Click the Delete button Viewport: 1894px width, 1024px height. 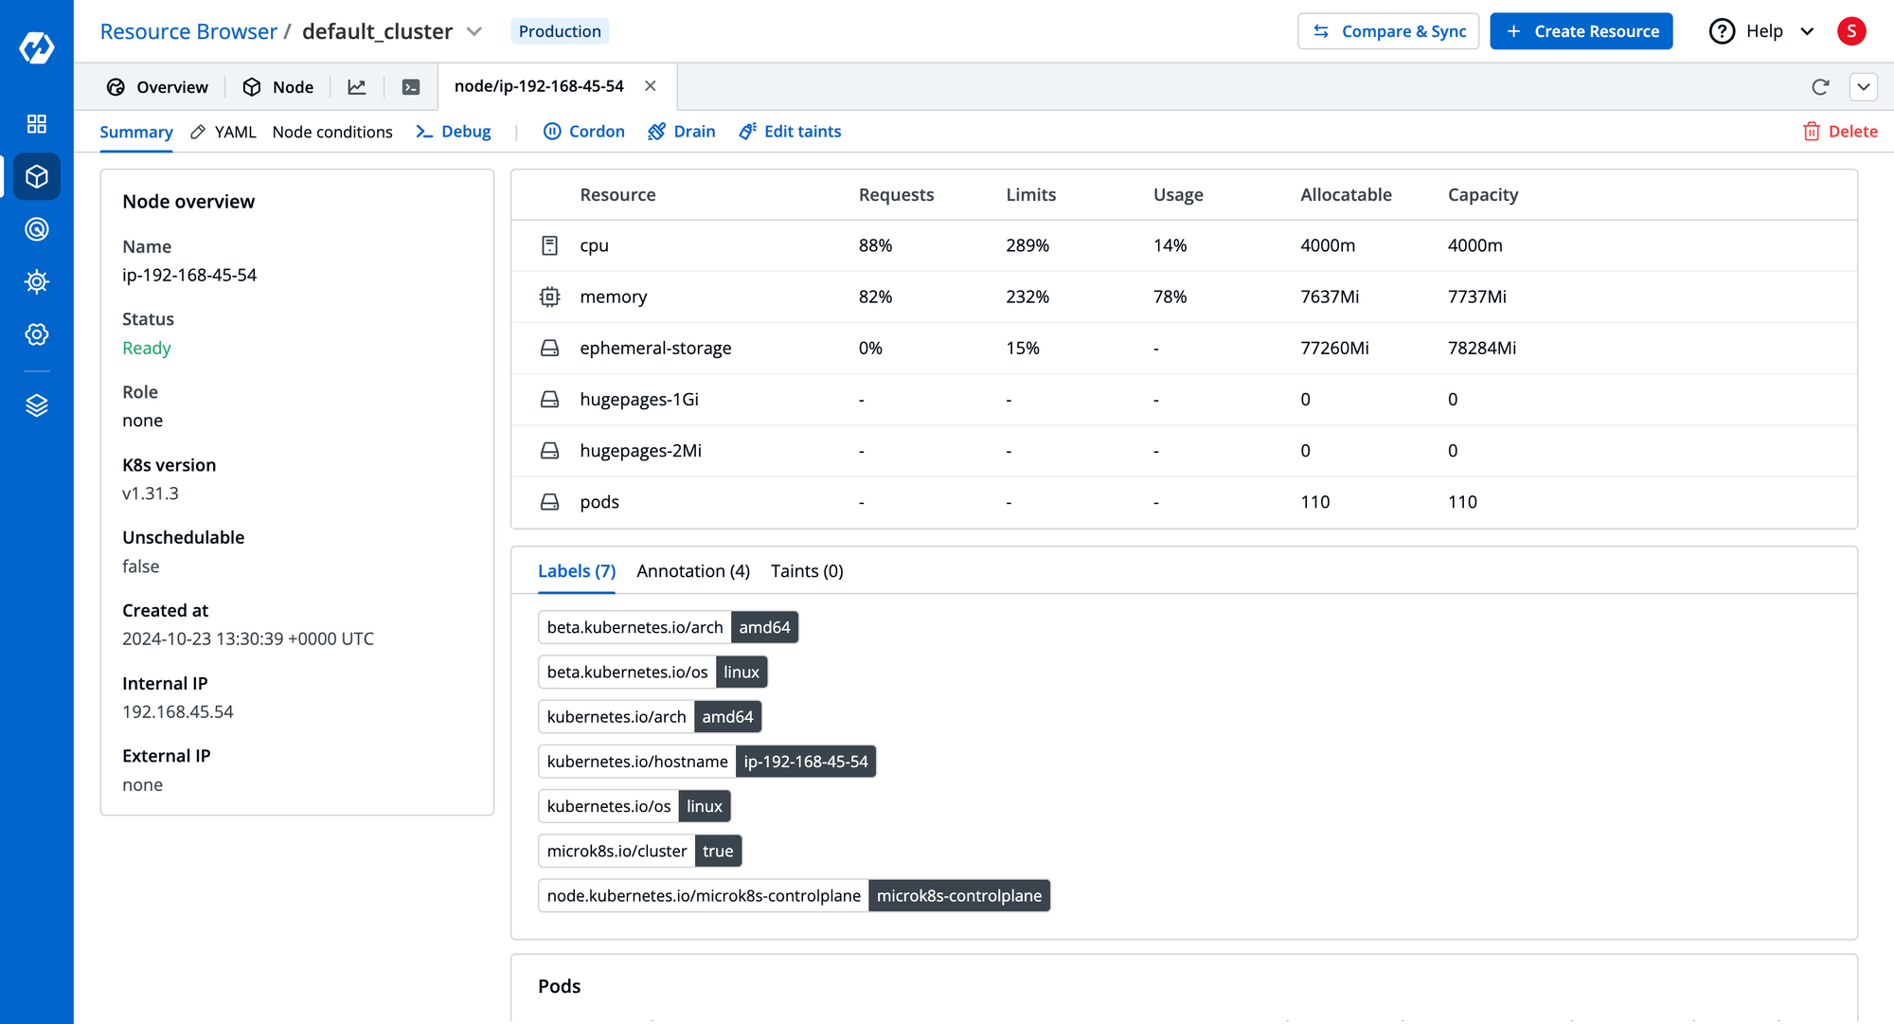point(1841,130)
